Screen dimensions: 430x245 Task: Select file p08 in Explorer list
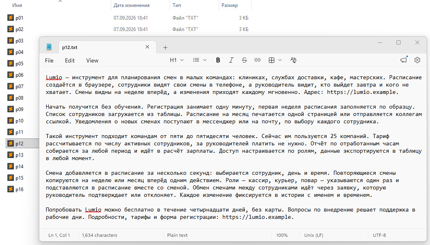click(19, 98)
